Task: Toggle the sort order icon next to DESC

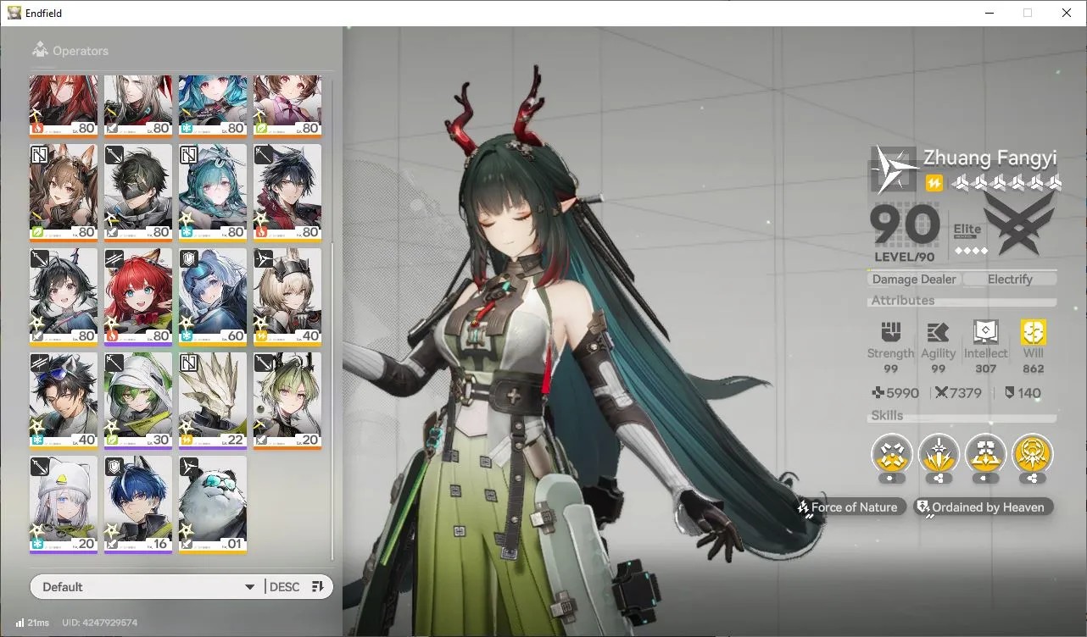Action: (x=318, y=587)
